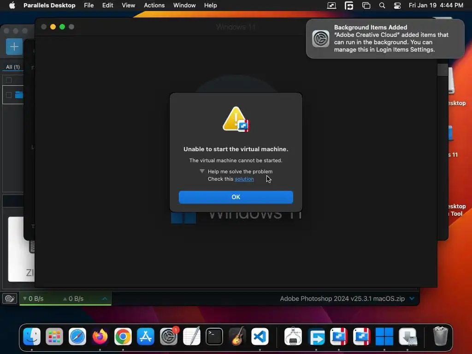Open the Trash in the Dock
The image size is (472, 354).
click(440, 336)
